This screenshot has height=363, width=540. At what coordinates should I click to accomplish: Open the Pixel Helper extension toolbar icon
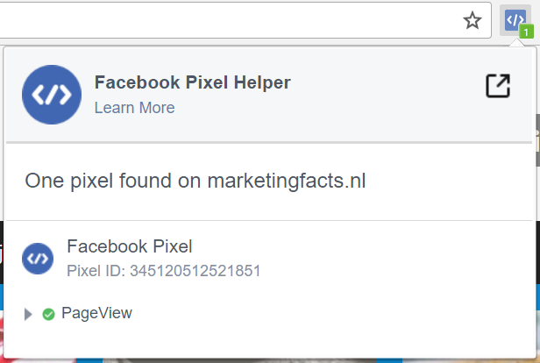(515, 19)
